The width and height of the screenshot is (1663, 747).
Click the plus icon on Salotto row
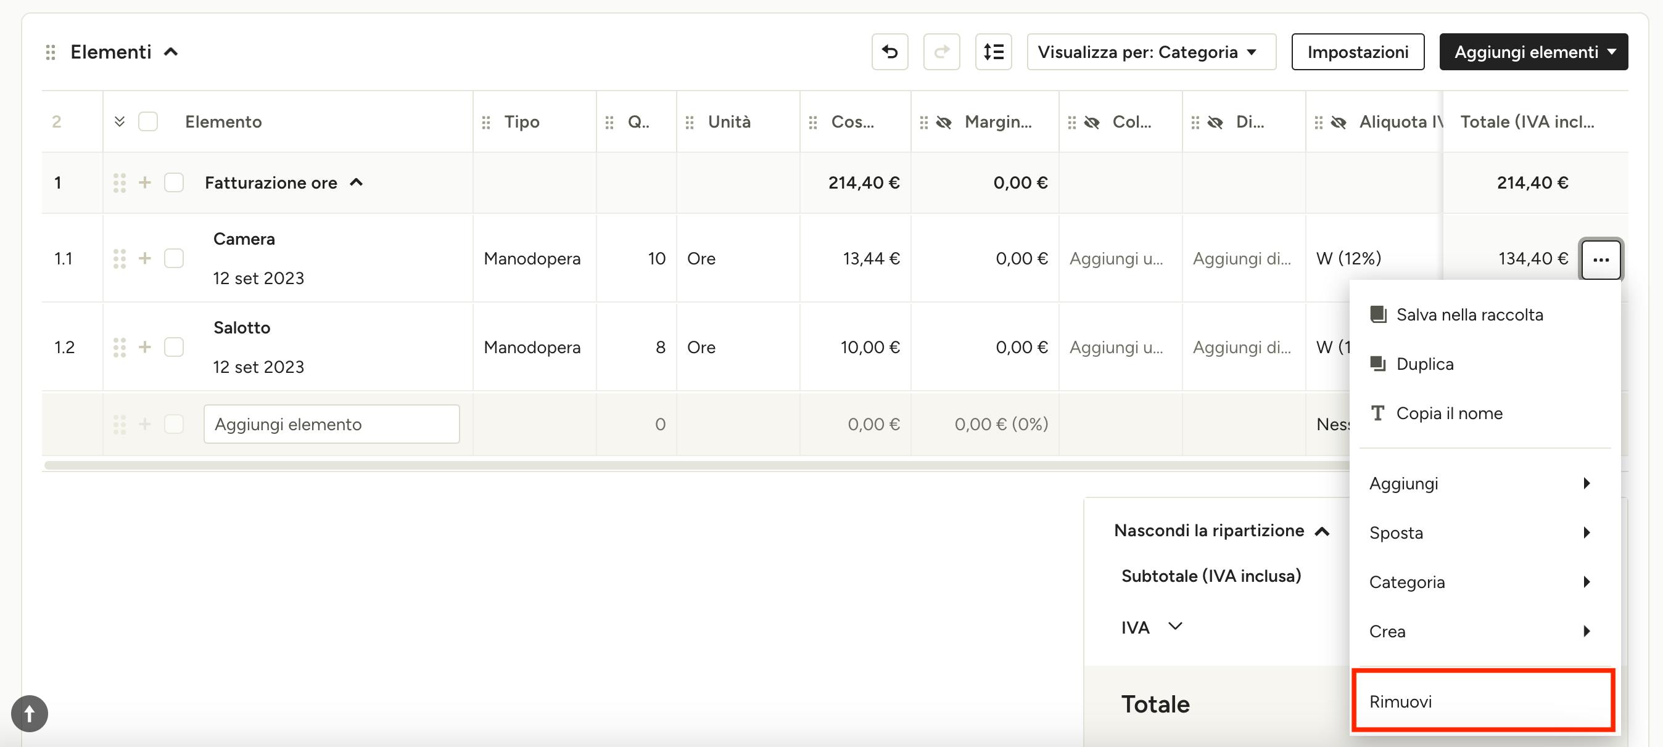tap(144, 347)
